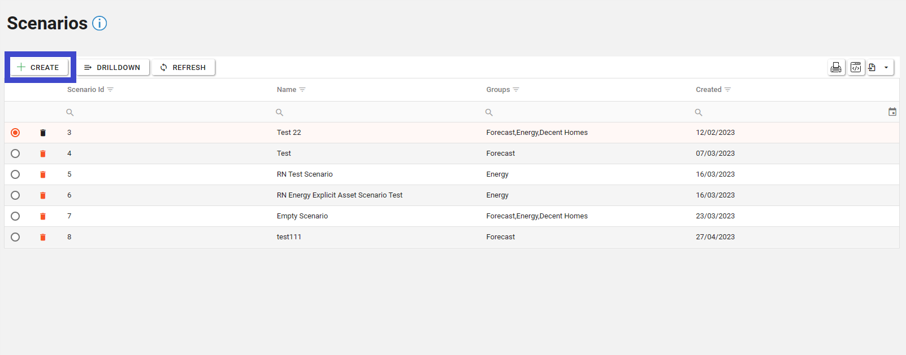The width and height of the screenshot is (906, 355).
Task: Open the calendar picker in Created filter
Action: click(892, 112)
